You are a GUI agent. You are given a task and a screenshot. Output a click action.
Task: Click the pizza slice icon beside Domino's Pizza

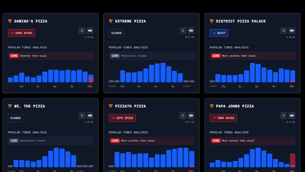point(10,21)
